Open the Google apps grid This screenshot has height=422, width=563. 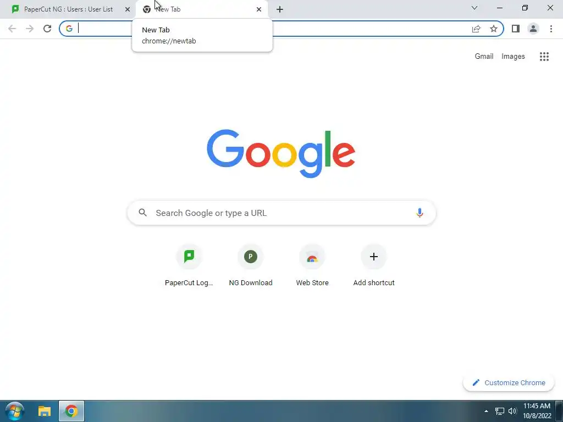[x=544, y=57]
